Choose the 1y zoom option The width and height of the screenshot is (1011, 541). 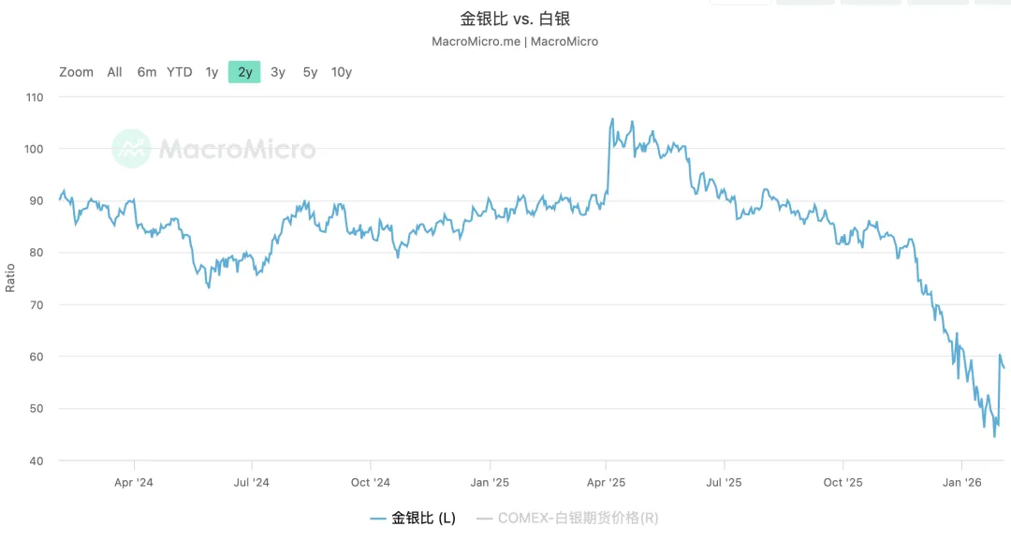click(212, 72)
